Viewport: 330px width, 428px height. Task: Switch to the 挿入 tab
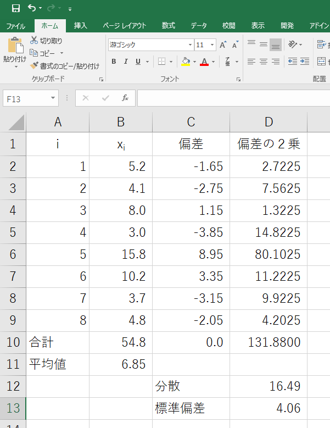[x=81, y=26]
